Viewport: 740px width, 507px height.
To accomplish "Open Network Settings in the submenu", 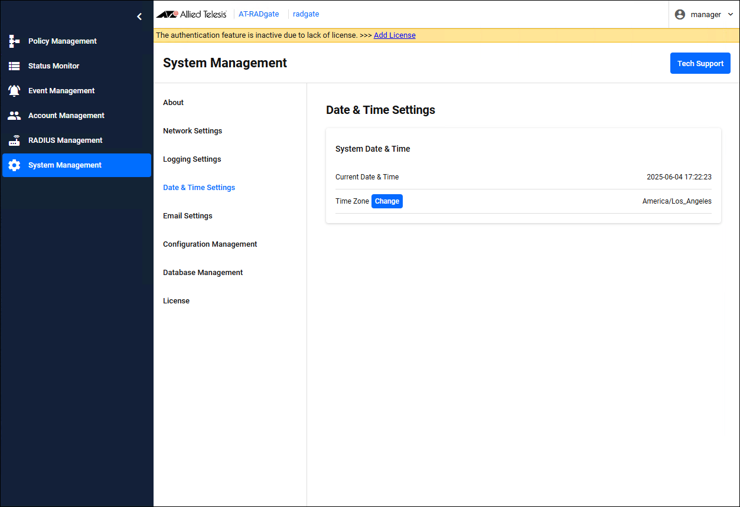I will tap(193, 131).
